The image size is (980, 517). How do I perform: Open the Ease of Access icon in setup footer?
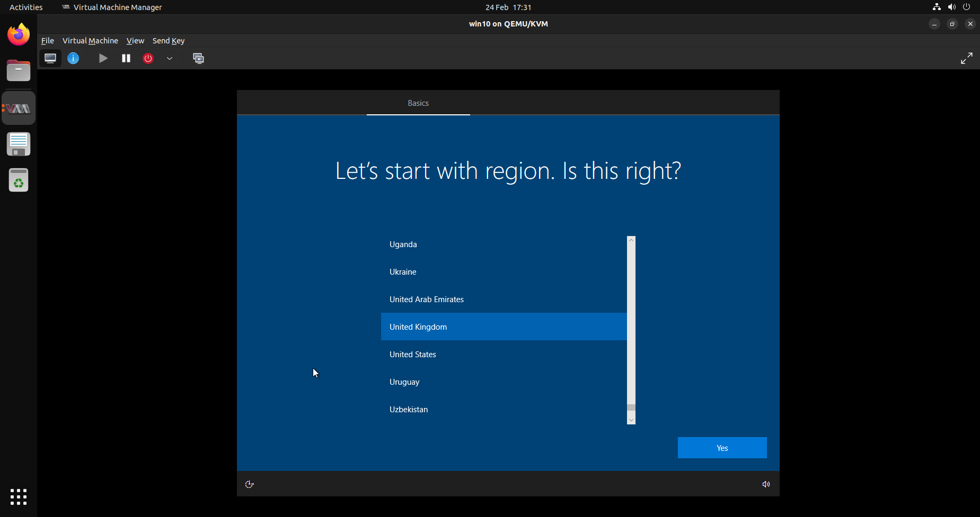coord(249,484)
